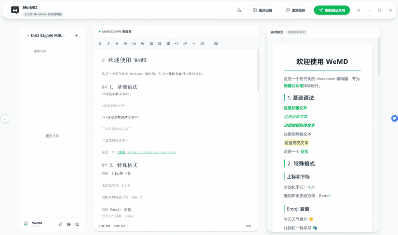The height and width of the screenshot is (235, 398).
Task: Insert a blockquote
Action: click(x=168, y=44)
